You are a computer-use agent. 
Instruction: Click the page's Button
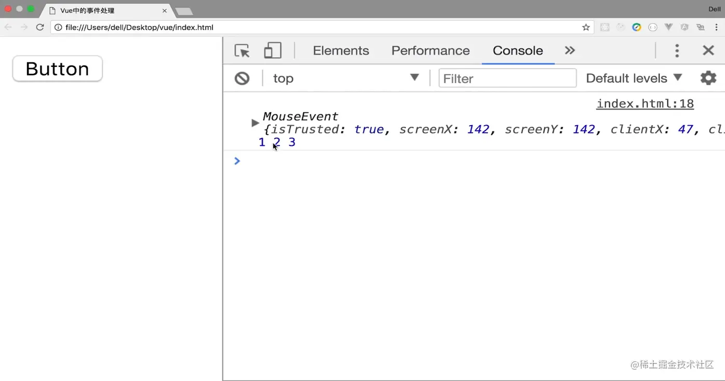[x=58, y=69]
